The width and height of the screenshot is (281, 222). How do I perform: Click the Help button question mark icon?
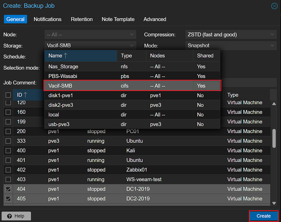[x=10, y=216]
